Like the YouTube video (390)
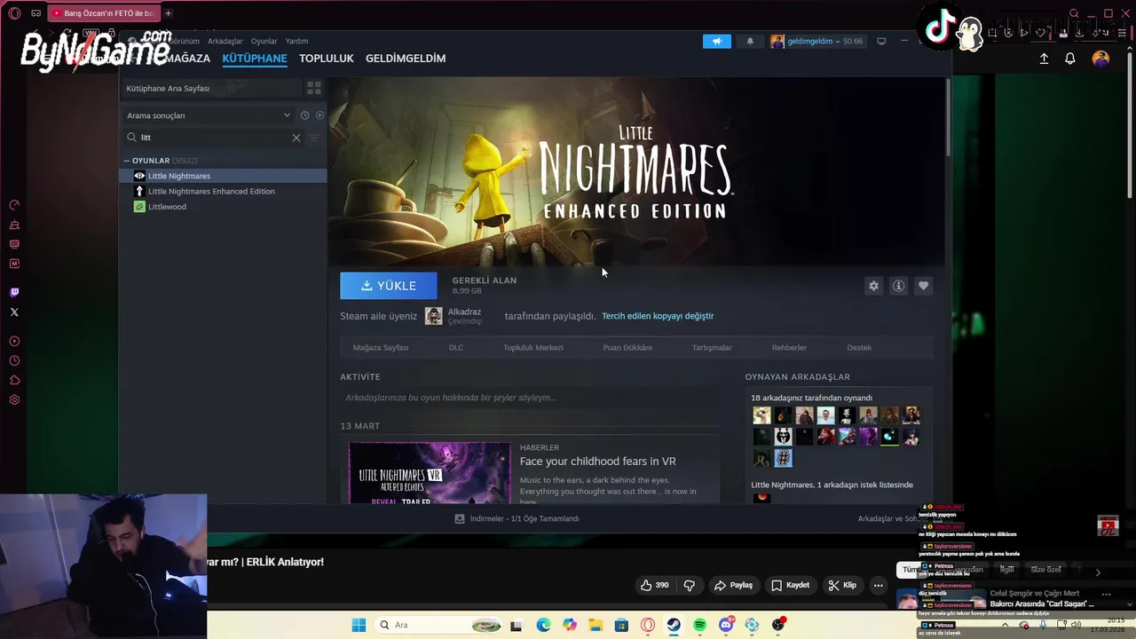This screenshot has height=639, width=1136. [654, 585]
